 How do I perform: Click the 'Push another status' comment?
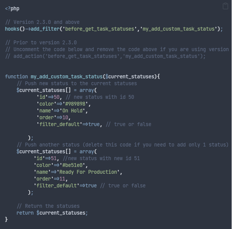[x=123, y=145]
